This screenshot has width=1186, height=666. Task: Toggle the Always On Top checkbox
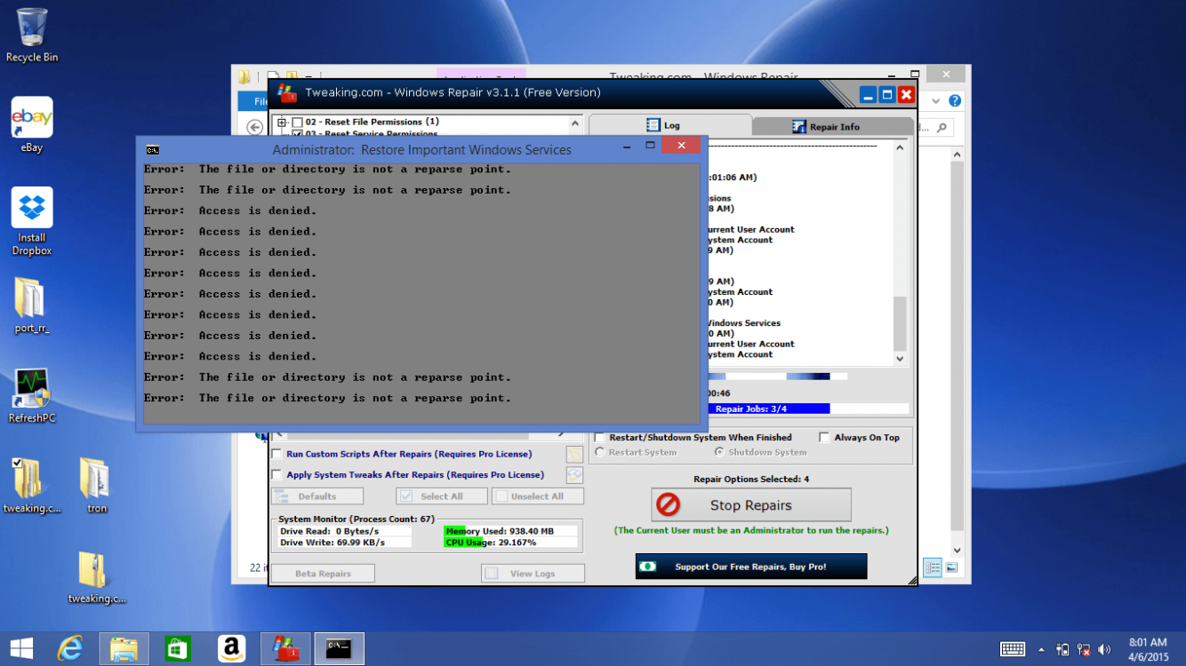(x=824, y=438)
